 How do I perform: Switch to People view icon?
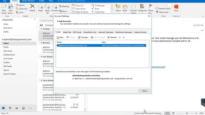(17, 108)
